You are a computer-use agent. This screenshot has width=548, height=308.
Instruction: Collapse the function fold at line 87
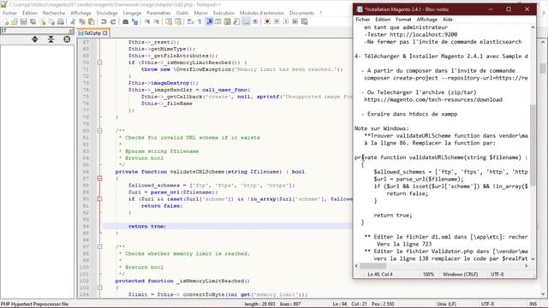pyautogui.click(x=99, y=179)
